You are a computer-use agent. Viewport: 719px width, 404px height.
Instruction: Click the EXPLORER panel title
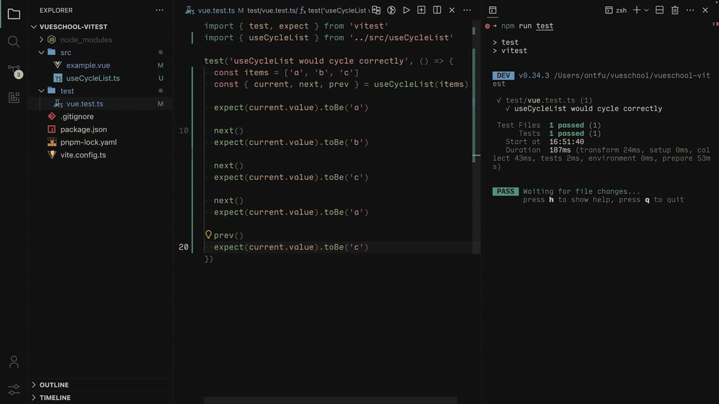(56, 10)
